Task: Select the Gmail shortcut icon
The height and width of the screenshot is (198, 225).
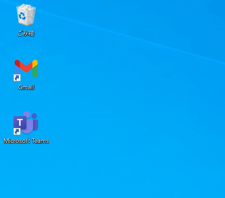Action: click(x=26, y=70)
